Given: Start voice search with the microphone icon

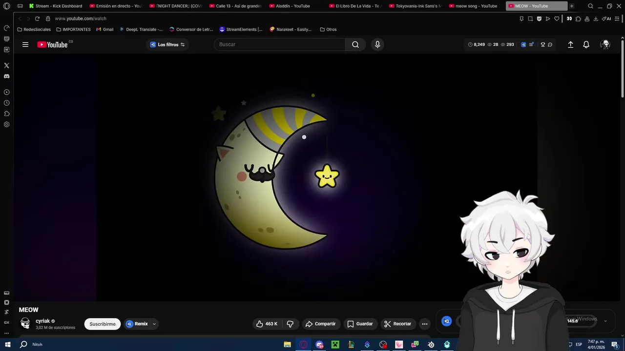Looking at the screenshot, I should [377, 44].
